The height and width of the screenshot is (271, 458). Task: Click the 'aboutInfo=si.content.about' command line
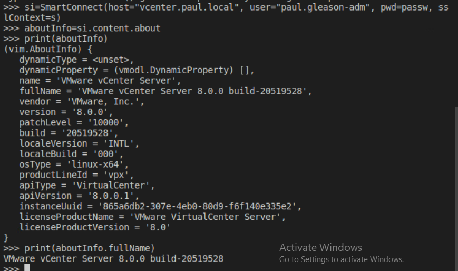point(92,28)
